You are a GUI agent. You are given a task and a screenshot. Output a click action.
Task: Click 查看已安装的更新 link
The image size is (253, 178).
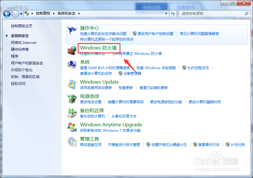point(154,88)
